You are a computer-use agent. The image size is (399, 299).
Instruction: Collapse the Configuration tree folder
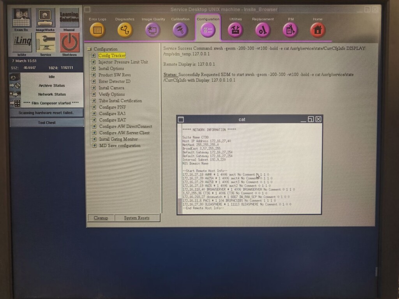click(89, 49)
